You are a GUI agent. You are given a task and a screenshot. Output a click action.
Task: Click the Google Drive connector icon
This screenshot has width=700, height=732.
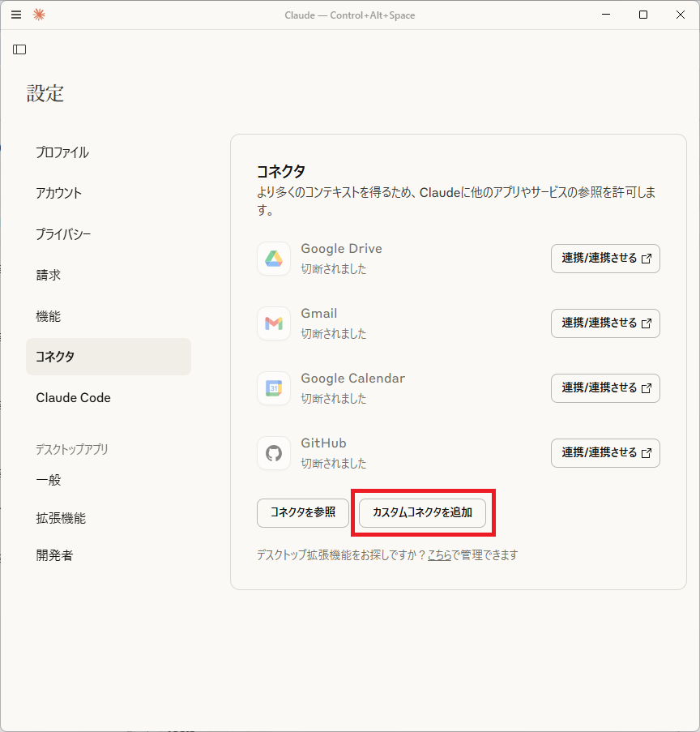point(274,259)
